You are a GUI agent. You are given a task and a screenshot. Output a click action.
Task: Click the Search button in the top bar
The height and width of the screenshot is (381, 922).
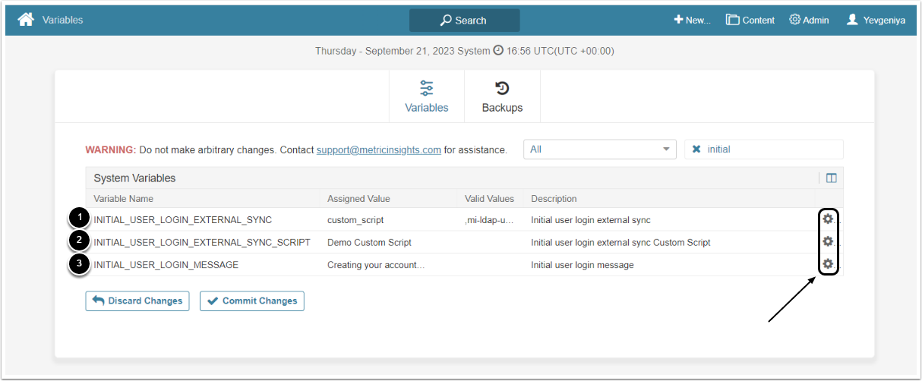464,20
